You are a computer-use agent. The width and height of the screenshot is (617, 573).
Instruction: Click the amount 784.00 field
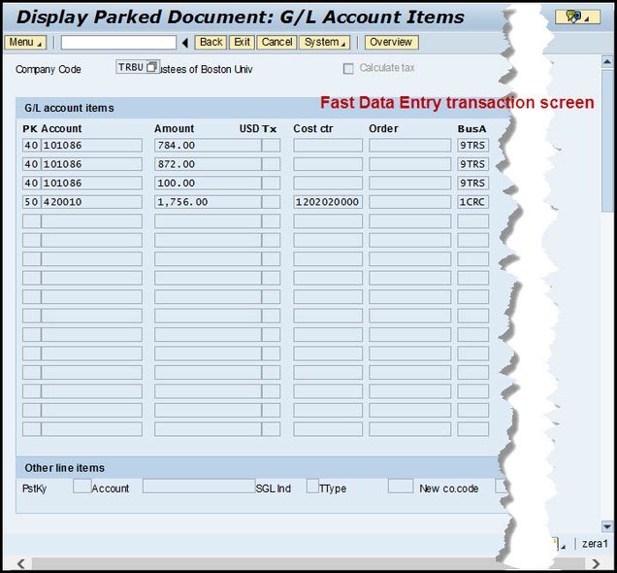click(208, 146)
